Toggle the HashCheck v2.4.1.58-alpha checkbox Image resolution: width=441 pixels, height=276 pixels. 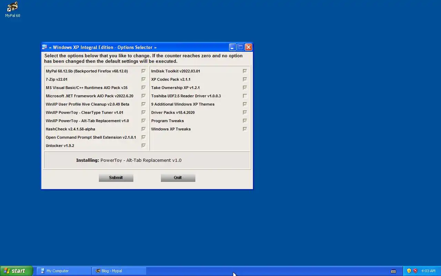[144, 129]
